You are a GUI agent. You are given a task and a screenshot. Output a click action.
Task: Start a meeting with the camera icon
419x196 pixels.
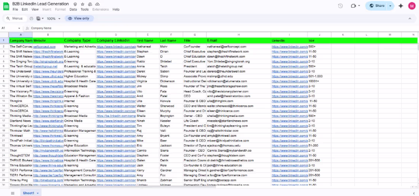coord(354,6)
